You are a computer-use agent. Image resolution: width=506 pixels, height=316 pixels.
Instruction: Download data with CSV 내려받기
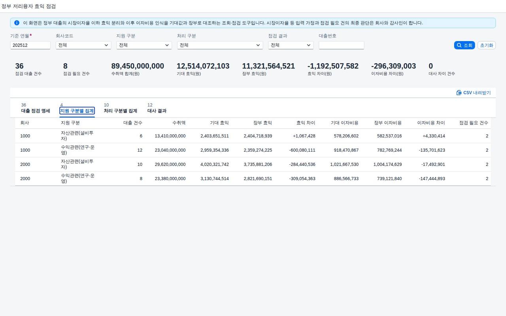pyautogui.click(x=474, y=93)
